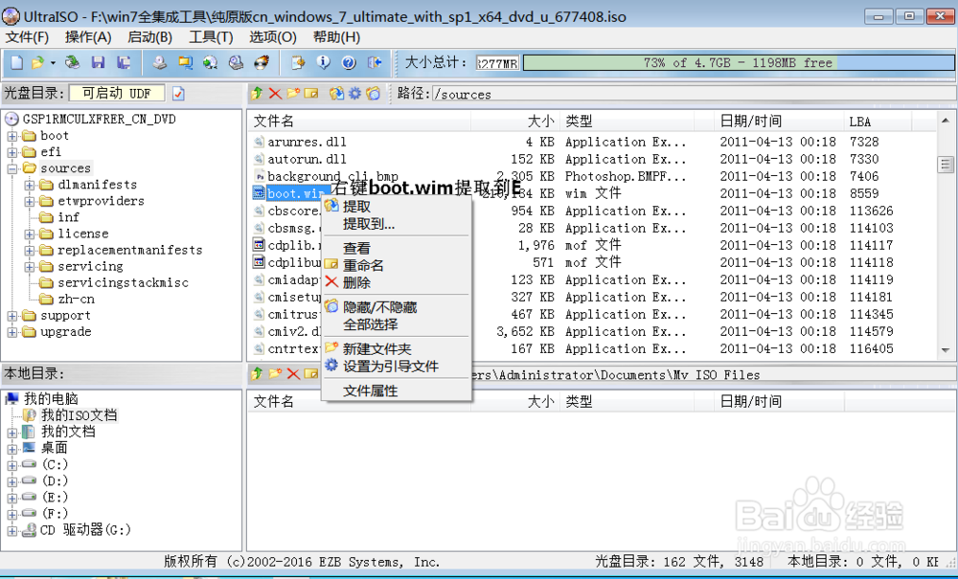The width and height of the screenshot is (958, 579).
Task: Click the Up folder icon in local pane
Action: 257,373
